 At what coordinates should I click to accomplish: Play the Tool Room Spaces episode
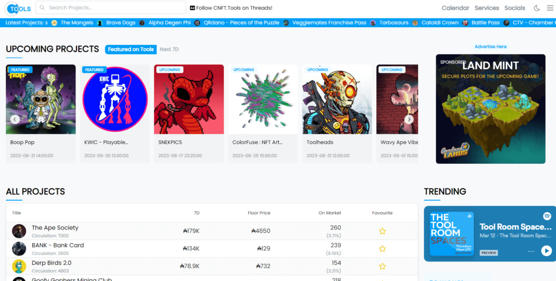point(546,251)
